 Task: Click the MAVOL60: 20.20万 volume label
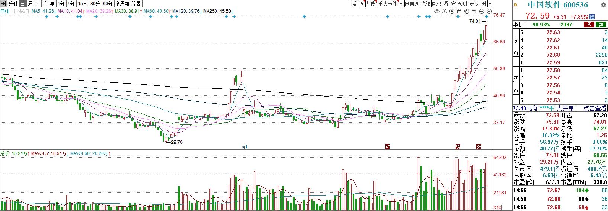pos(89,153)
